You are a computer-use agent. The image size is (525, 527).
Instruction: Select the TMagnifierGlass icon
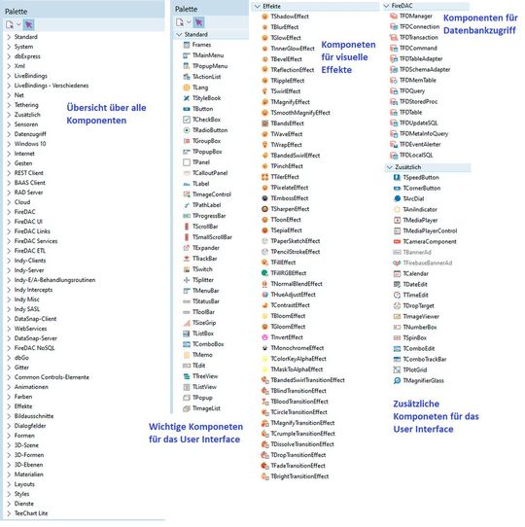click(x=398, y=381)
